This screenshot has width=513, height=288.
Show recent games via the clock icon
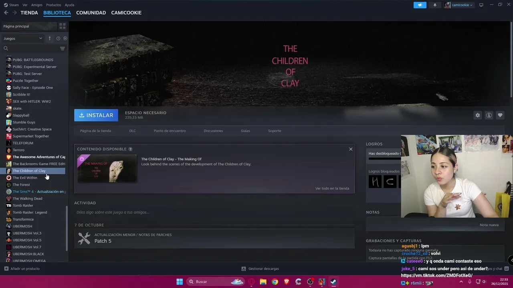[x=58, y=38]
